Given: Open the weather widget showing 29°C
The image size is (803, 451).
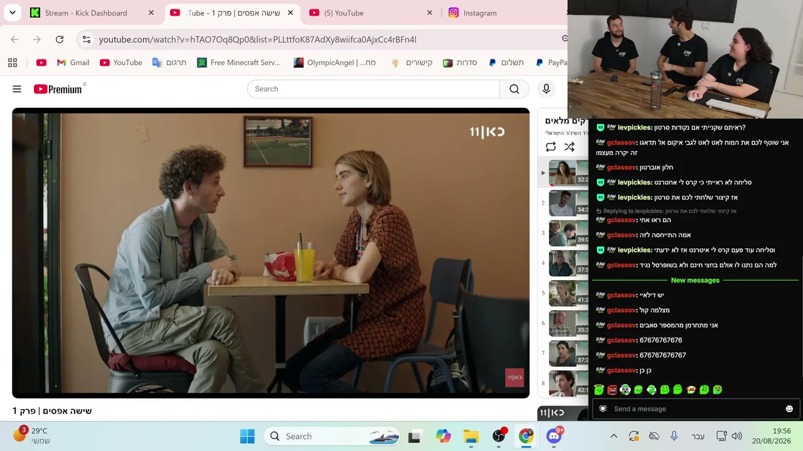Looking at the screenshot, I should coord(31,436).
